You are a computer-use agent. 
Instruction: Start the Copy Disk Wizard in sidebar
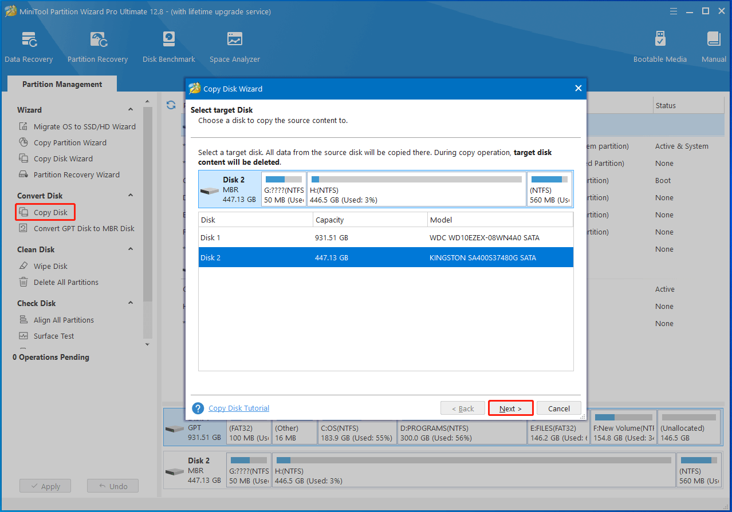point(56,158)
